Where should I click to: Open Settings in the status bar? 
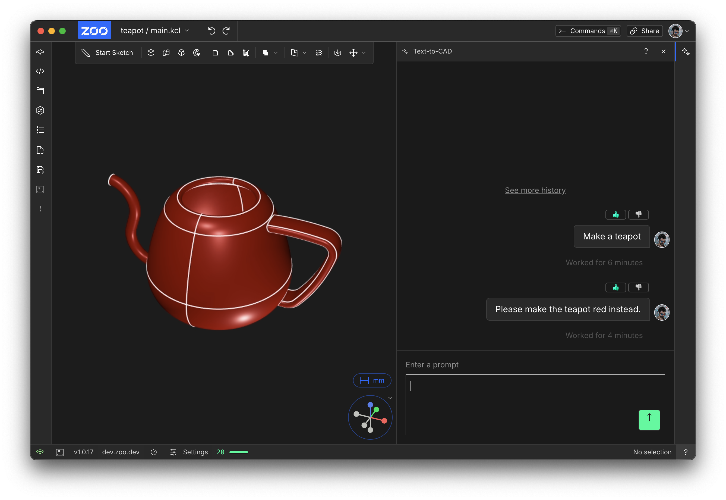195,452
